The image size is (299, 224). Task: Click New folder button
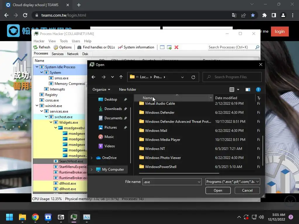[128, 90]
